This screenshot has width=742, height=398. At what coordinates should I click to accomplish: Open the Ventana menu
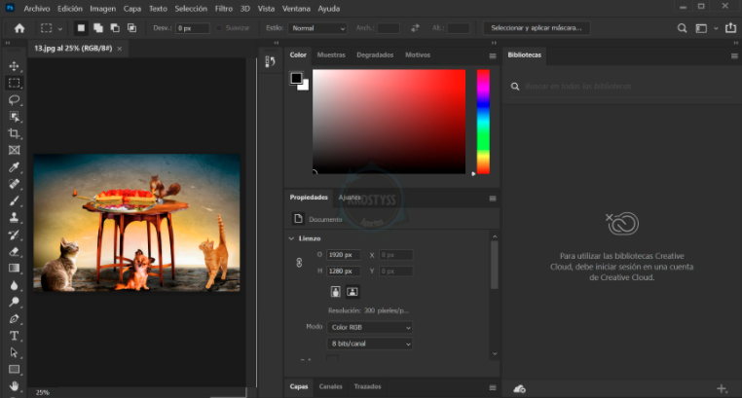click(296, 9)
